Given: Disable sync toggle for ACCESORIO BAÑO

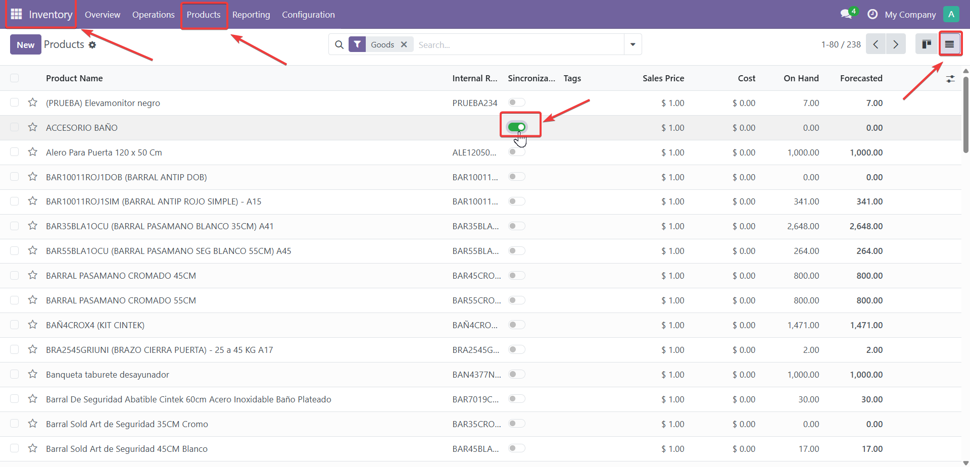Looking at the screenshot, I should tap(517, 127).
